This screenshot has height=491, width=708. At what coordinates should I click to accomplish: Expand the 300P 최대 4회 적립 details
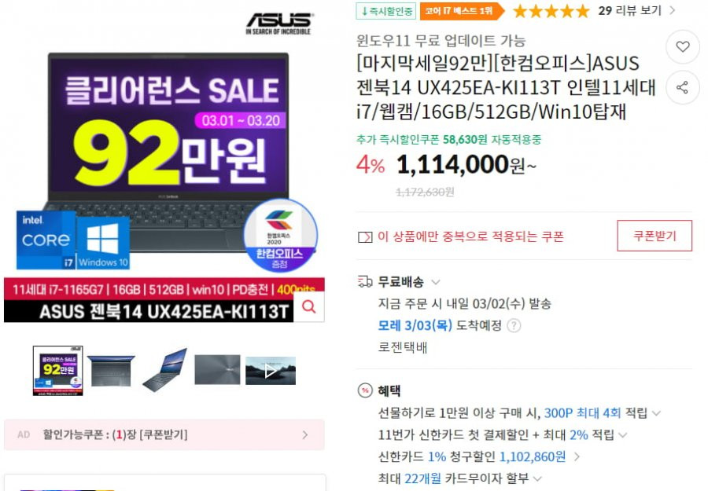656,413
